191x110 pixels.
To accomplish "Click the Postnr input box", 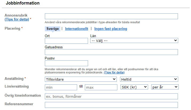I will pos(66,63).
